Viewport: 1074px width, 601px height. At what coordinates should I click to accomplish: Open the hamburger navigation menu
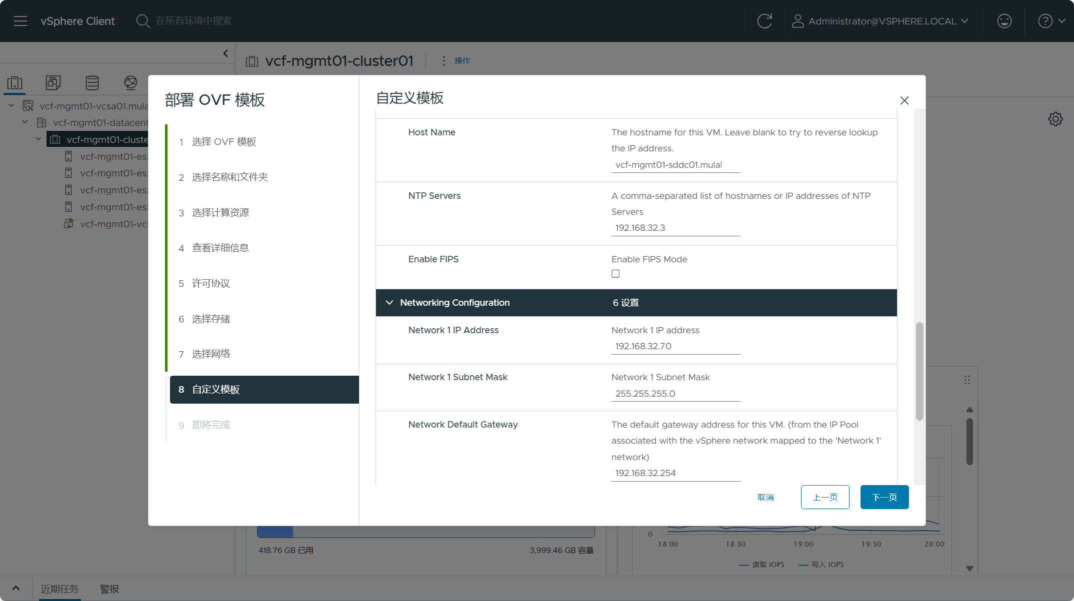coord(20,21)
